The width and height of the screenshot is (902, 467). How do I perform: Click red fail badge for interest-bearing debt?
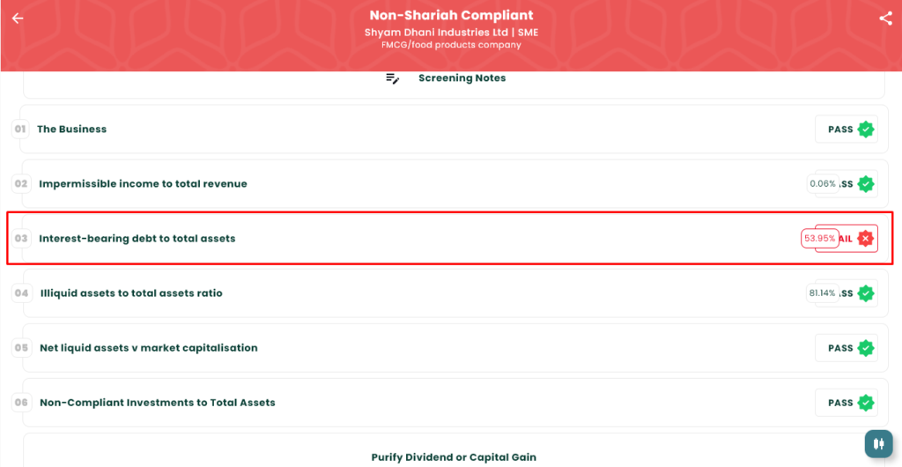click(866, 238)
